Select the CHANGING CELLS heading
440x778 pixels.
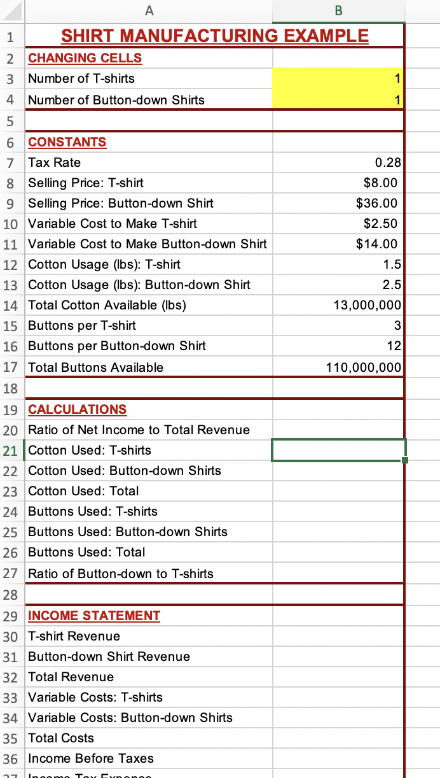(85, 58)
